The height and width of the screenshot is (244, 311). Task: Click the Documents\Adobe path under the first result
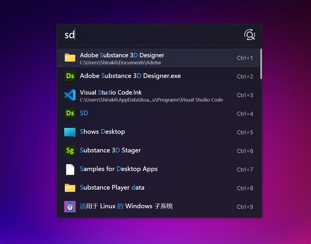click(120, 63)
